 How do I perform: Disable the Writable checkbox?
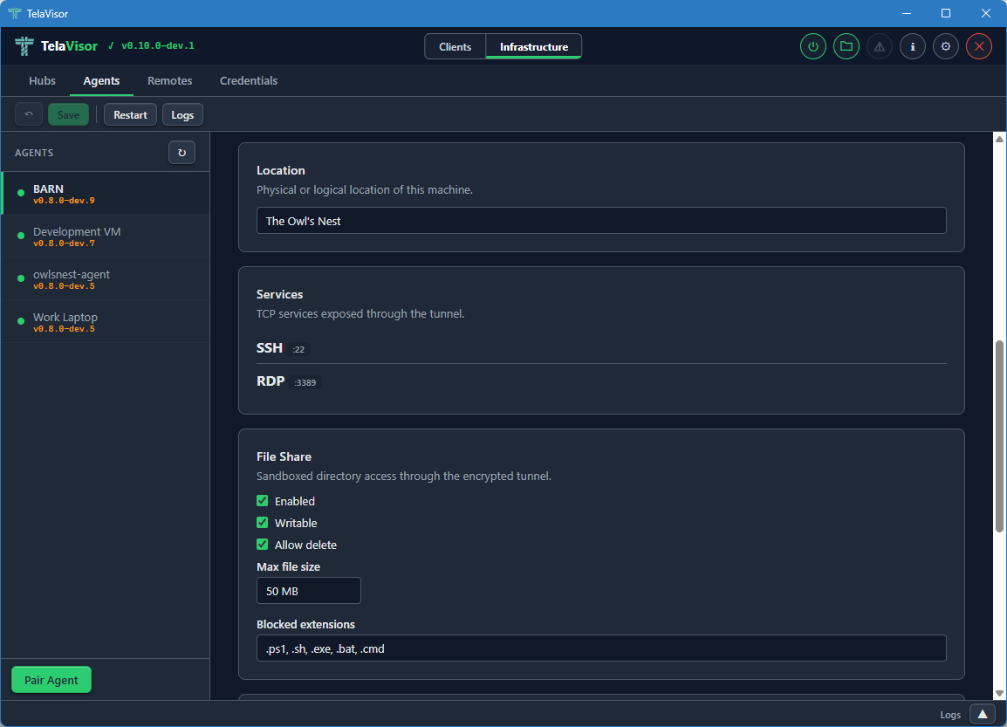(262, 522)
